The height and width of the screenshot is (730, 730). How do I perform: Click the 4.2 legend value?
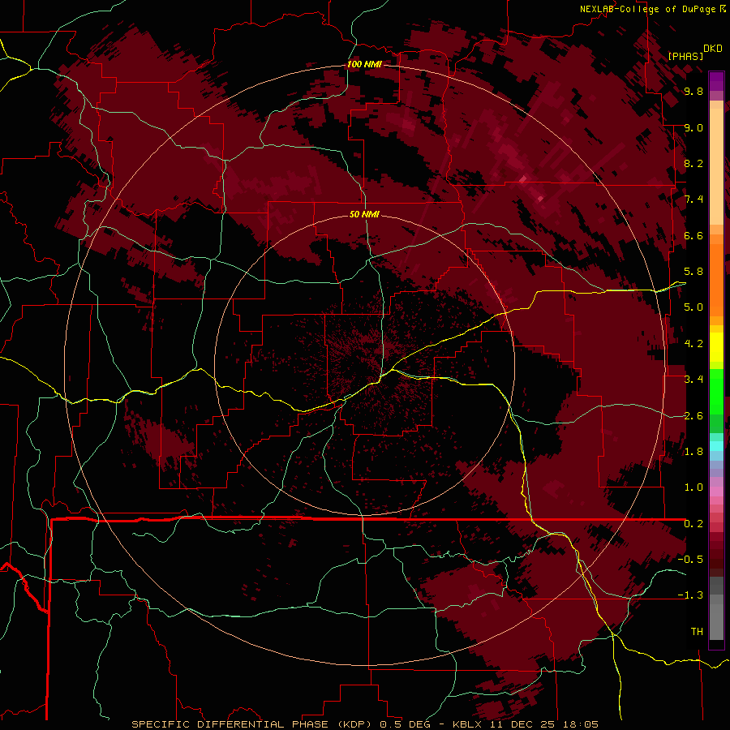(693, 344)
